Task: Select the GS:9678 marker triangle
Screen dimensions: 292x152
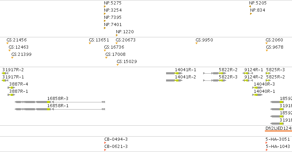Action: coord(267,51)
